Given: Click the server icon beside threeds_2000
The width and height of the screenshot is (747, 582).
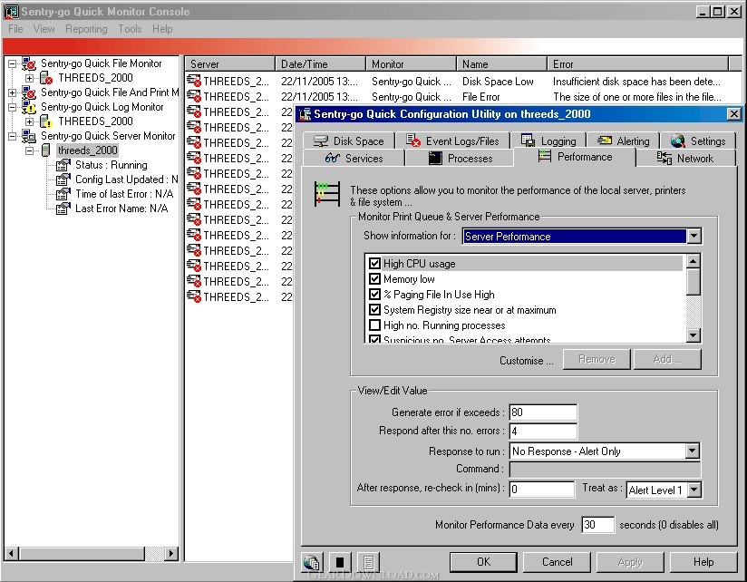Looking at the screenshot, I should (x=45, y=150).
